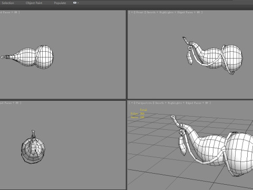Open the Perspective viewport [+] general menu
Screen dimensions: 253x190
[132, 103]
